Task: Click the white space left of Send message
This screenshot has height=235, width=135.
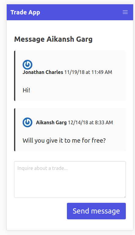Action: (40, 211)
